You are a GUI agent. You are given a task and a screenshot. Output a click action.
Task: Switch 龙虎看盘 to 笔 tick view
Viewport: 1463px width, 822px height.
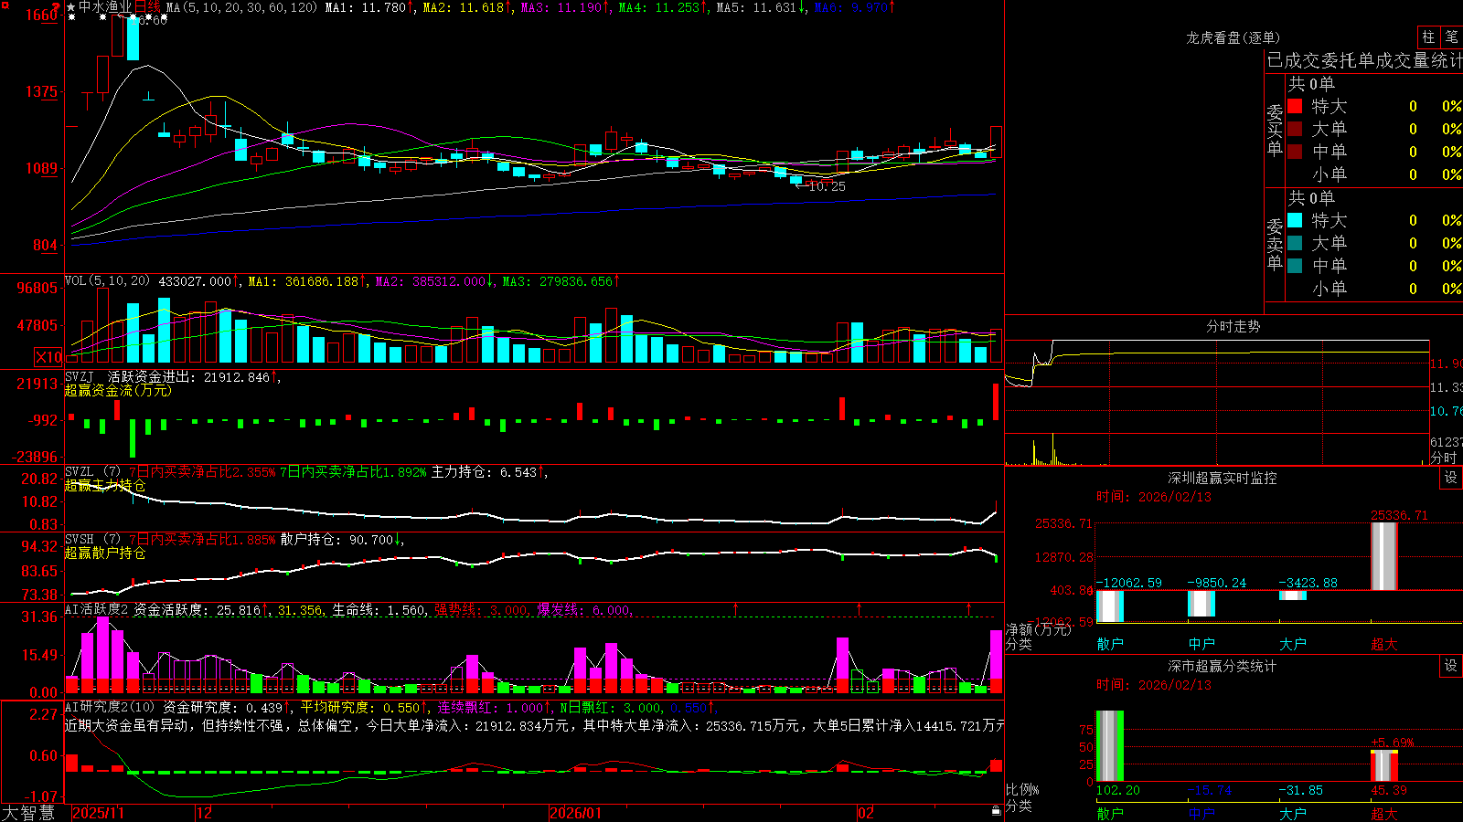tap(1451, 37)
